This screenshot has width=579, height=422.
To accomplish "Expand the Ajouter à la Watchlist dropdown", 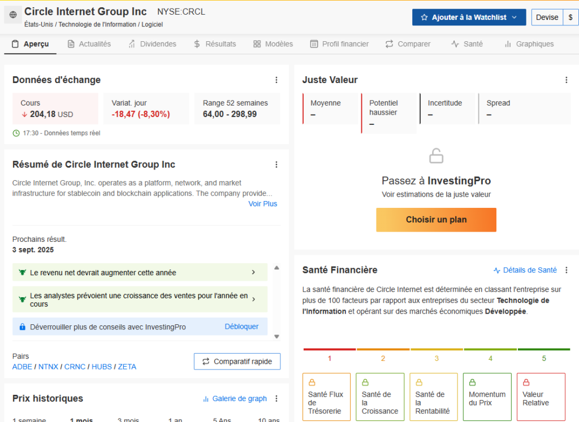I will coord(514,18).
